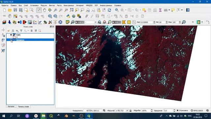Click the EPSG:32635 CRS button
211x119 pixels.
[197, 110]
